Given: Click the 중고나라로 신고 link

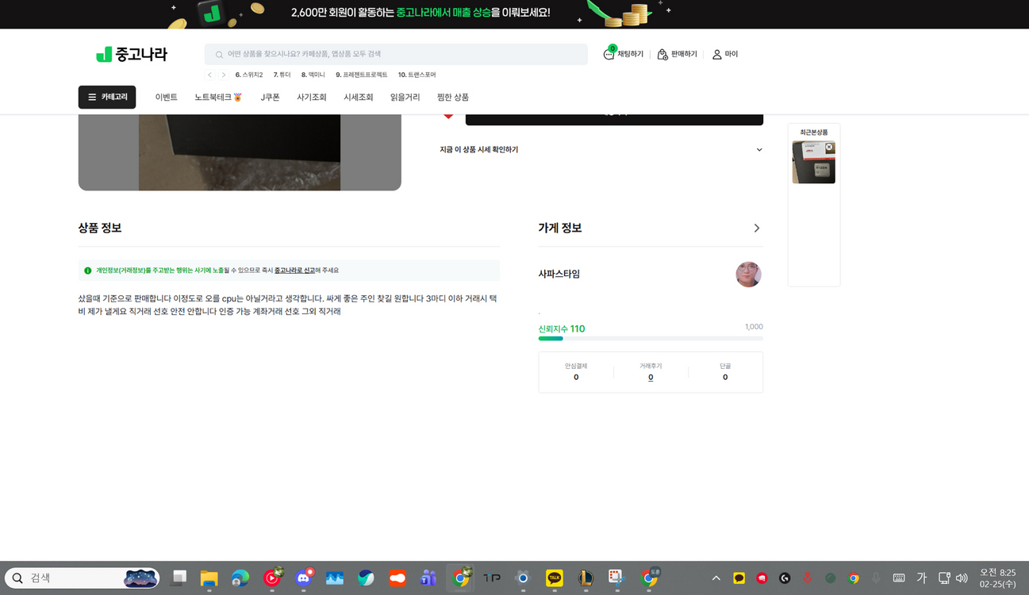Looking at the screenshot, I should (x=294, y=271).
